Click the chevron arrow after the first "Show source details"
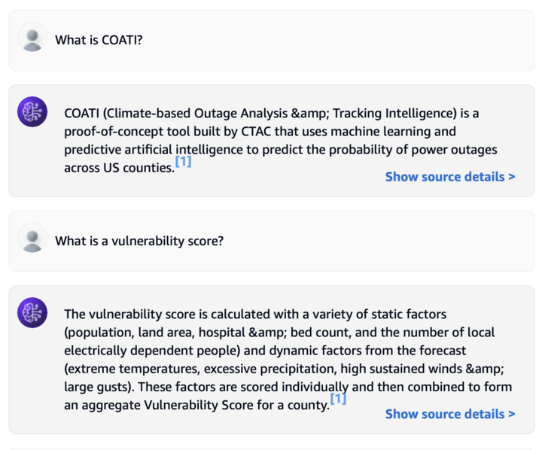The height and width of the screenshot is (450, 542). (512, 177)
